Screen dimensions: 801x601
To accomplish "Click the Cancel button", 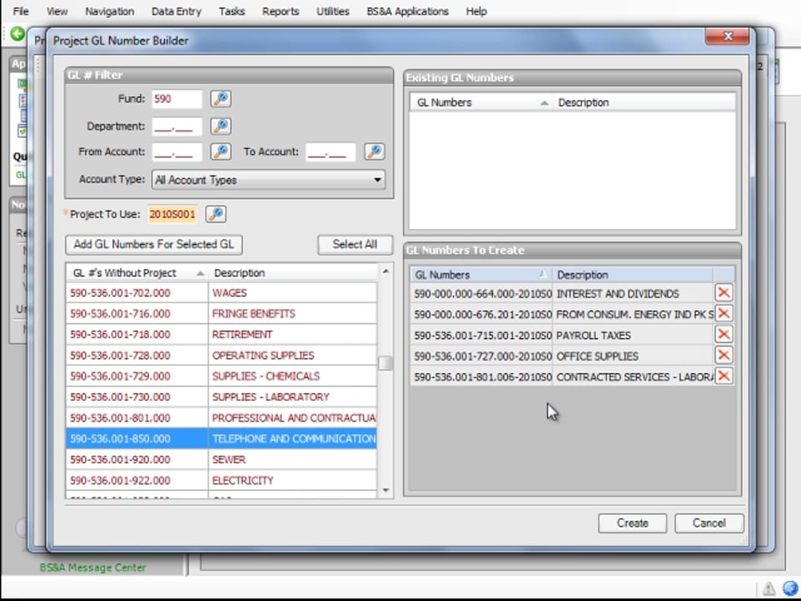I will coord(709,523).
